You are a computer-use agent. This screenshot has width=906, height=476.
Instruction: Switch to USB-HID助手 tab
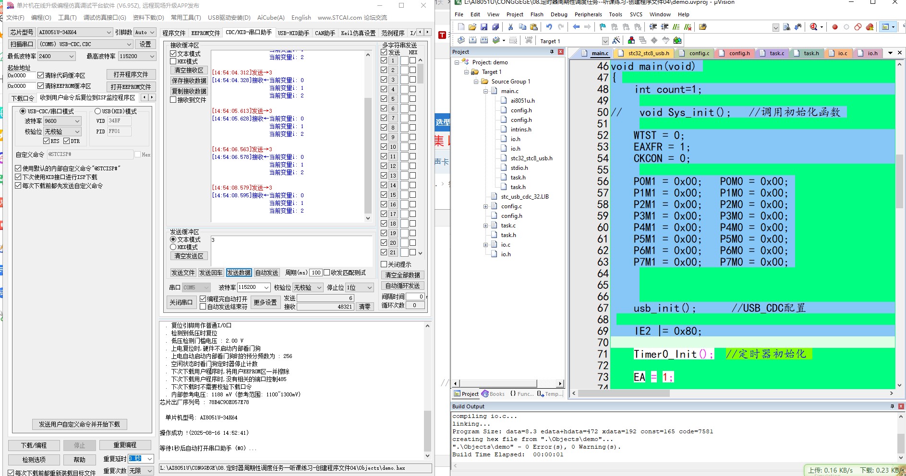tap(293, 33)
